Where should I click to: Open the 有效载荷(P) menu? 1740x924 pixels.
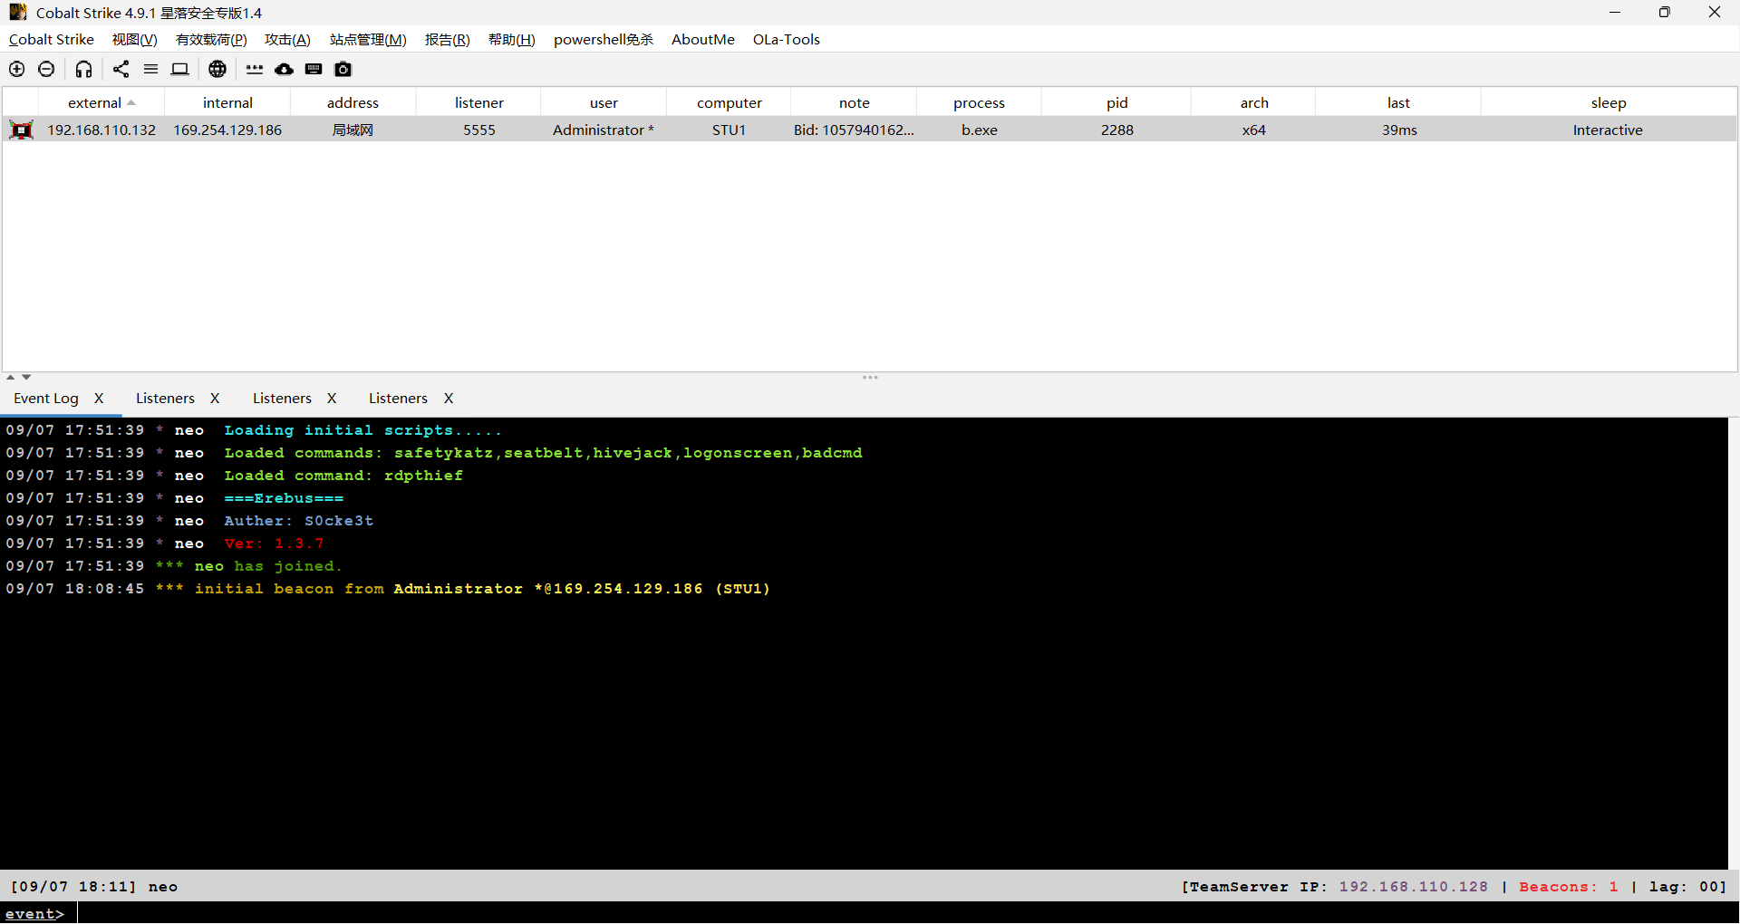point(211,39)
